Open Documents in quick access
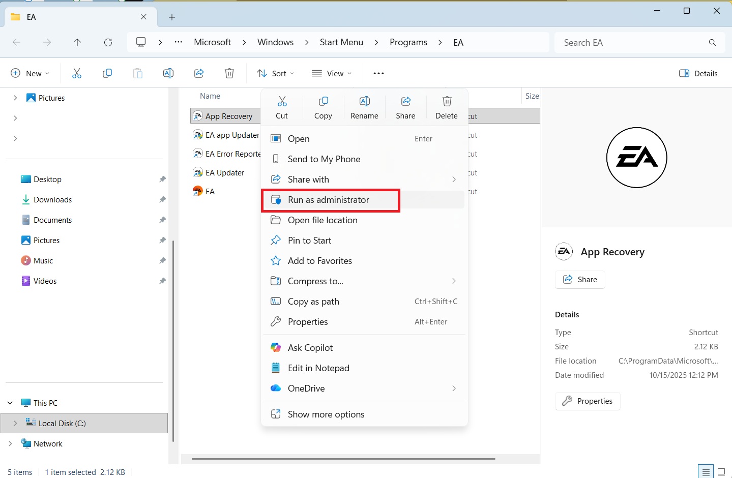 click(x=52, y=220)
